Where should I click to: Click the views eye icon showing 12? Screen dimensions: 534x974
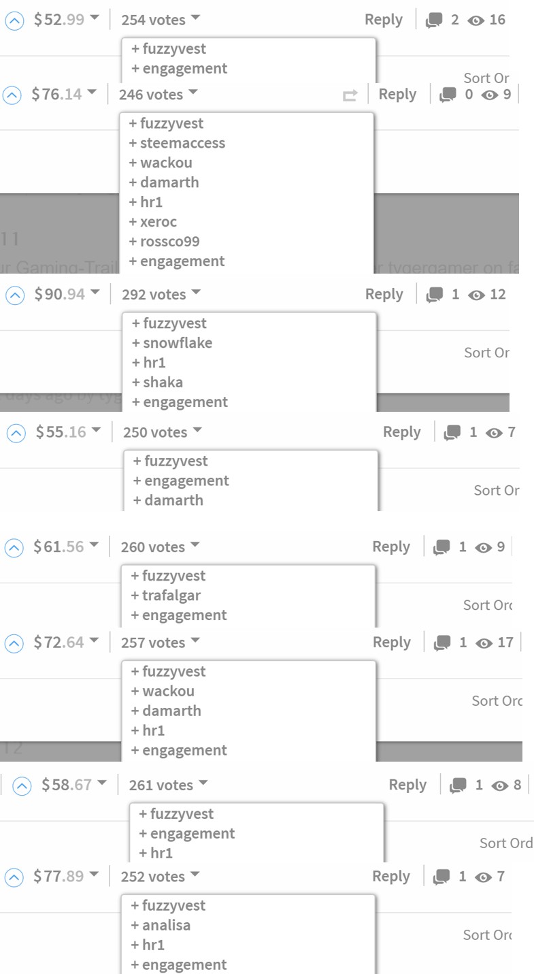pos(477,295)
